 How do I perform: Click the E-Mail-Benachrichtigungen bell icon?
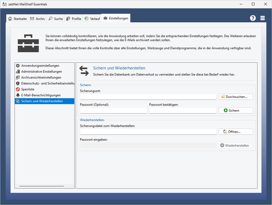click(x=18, y=95)
